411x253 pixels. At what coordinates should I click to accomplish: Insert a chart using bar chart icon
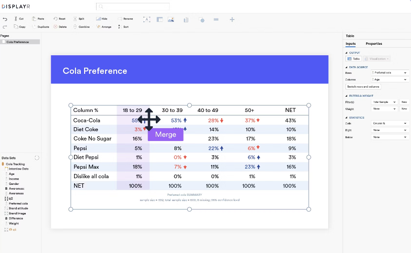coord(186,20)
